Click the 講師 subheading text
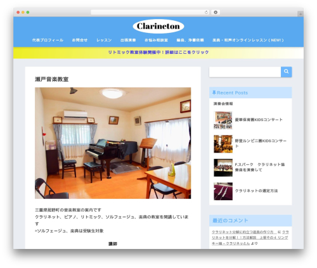Viewport: 317px width, 268px height. tap(113, 244)
